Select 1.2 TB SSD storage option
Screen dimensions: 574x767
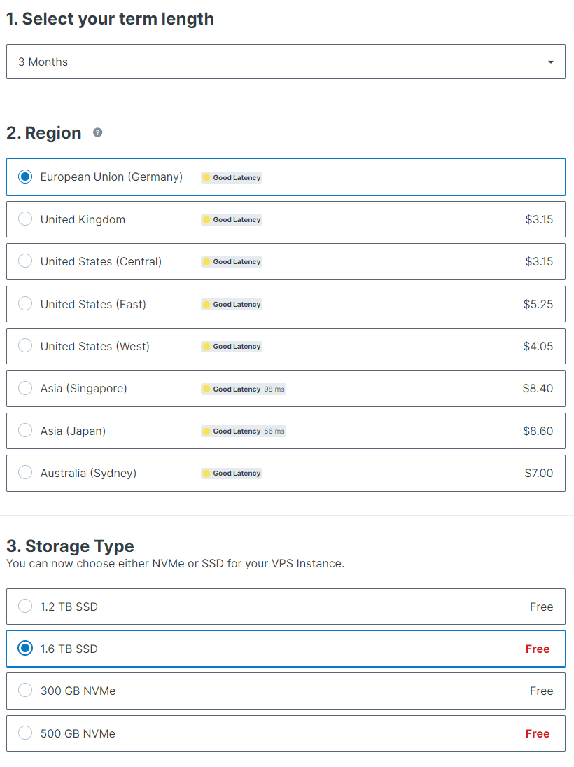coord(25,607)
